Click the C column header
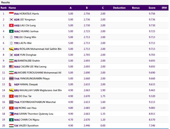This screenshot has width=170, height=129. click(x=103, y=8)
